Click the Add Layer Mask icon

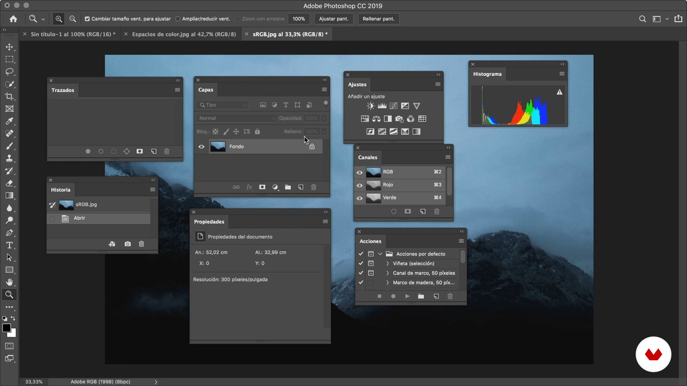click(262, 187)
